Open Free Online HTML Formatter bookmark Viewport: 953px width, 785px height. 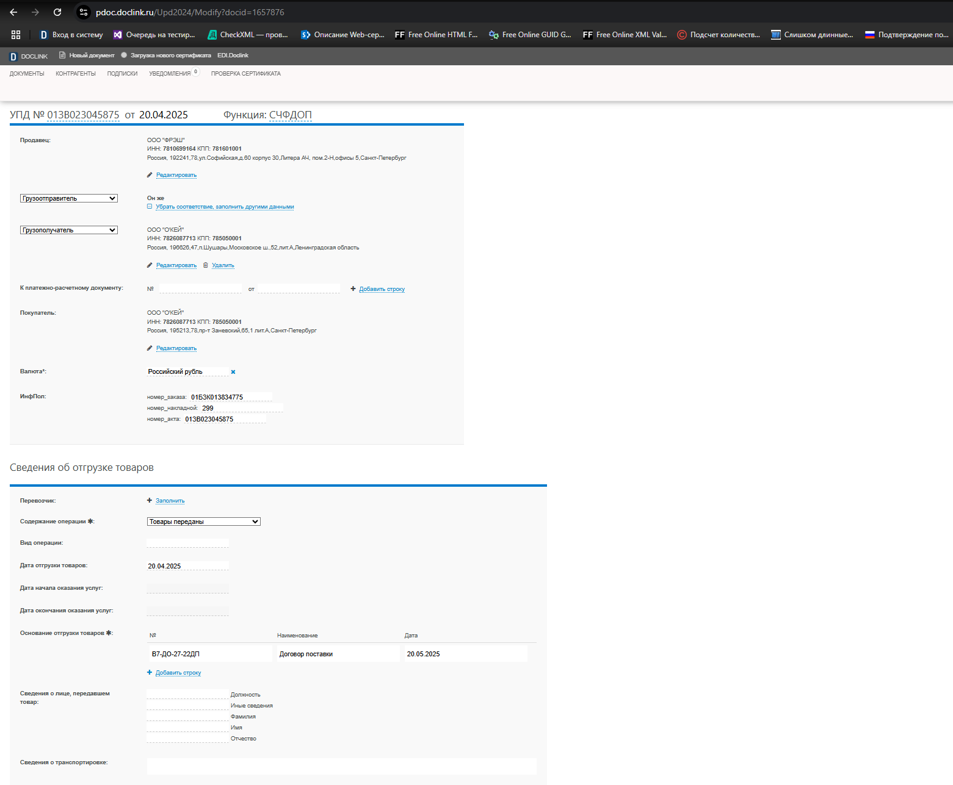point(436,35)
